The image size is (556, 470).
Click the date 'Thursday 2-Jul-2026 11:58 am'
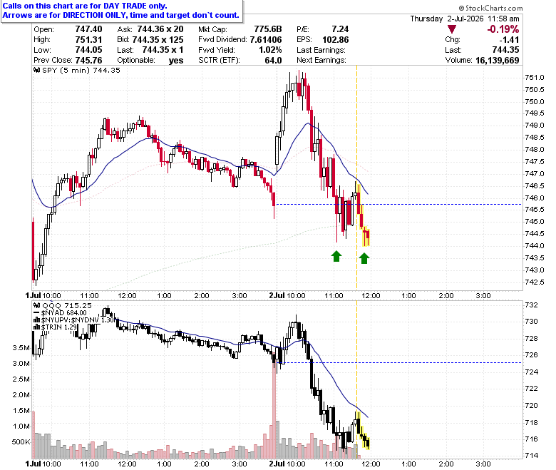(x=465, y=19)
